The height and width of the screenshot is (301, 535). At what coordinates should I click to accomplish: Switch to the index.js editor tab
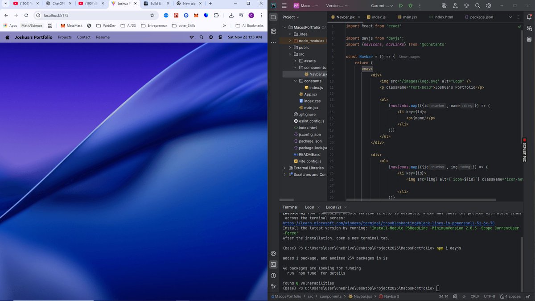click(379, 17)
